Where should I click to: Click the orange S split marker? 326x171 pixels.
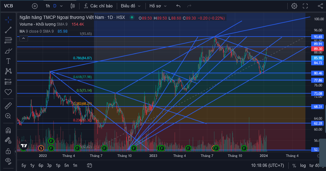point(41,148)
